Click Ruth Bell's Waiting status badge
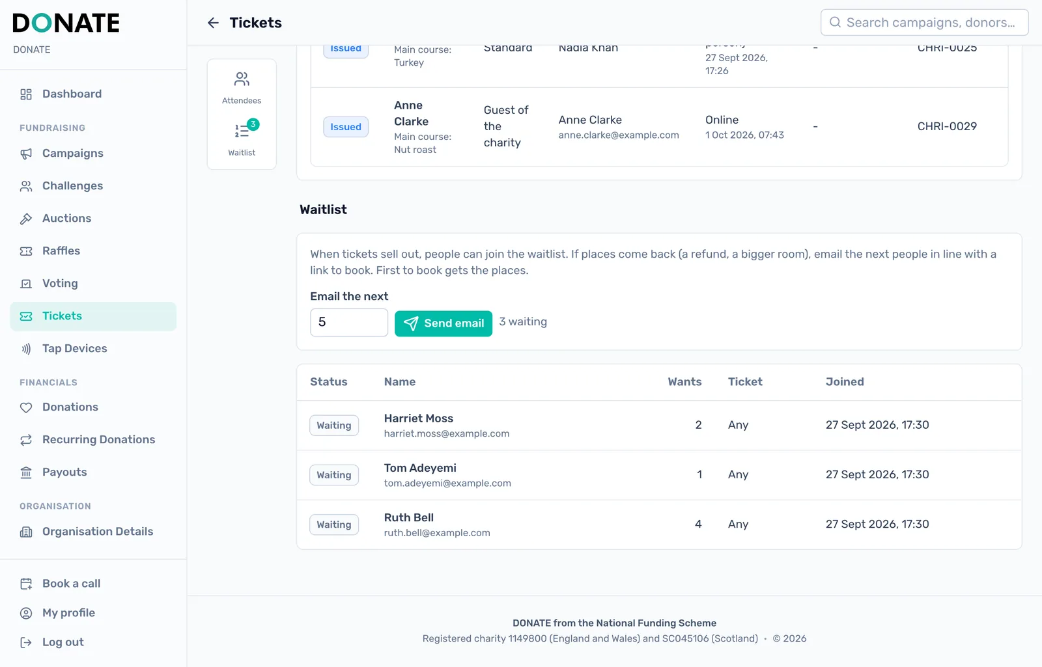Image resolution: width=1042 pixels, height=667 pixels. [x=334, y=524]
